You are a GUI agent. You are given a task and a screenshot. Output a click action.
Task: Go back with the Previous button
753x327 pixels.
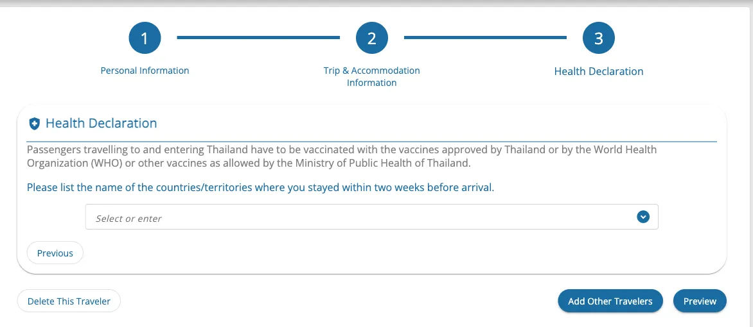coord(55,253)
